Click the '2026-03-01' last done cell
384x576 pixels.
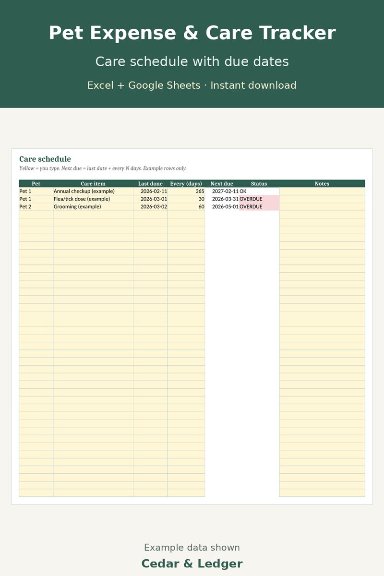click(x=150, y=199)
